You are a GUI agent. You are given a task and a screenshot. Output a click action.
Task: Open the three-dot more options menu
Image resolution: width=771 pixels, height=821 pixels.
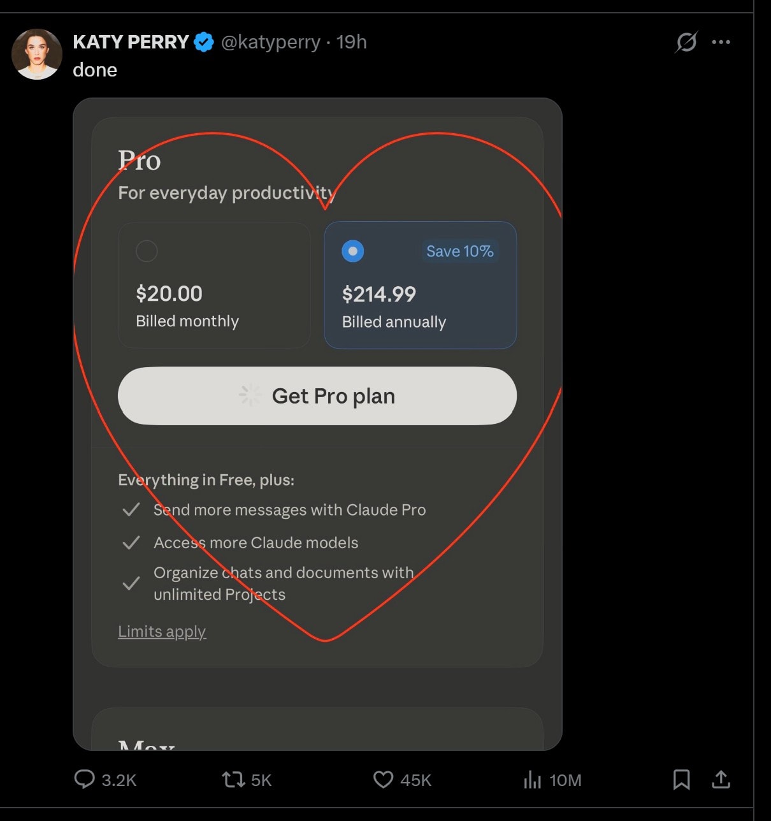(x=721, y=42)
